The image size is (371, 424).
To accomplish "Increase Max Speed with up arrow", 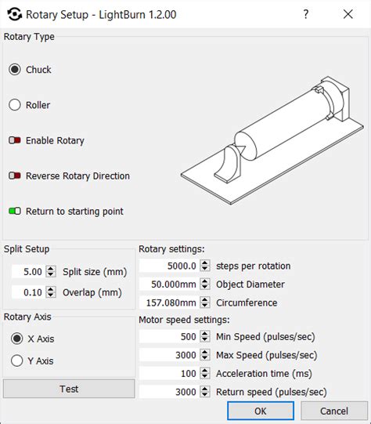I will click(x=205, y=352).
